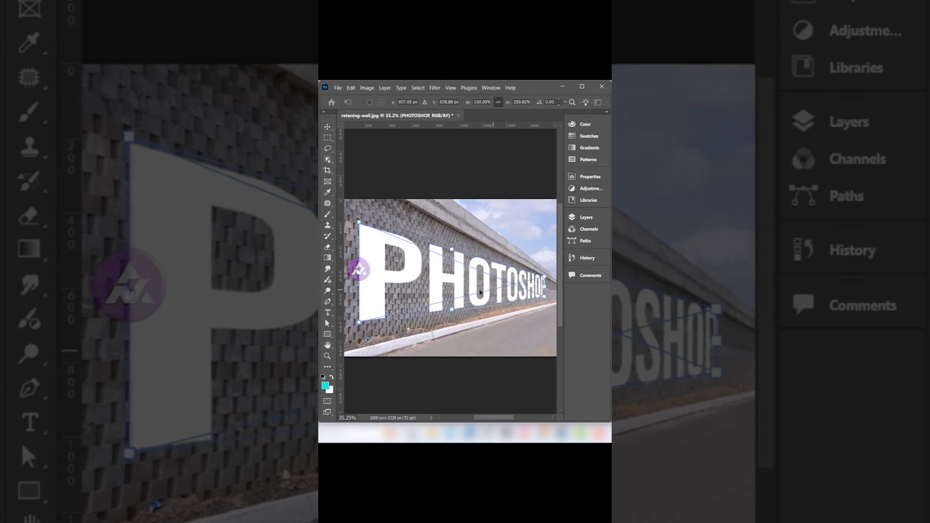Viewport: 930px width, 523px height.
Task: Click the Photoshop Ps logo icon
Action: (x=325, y=88)
